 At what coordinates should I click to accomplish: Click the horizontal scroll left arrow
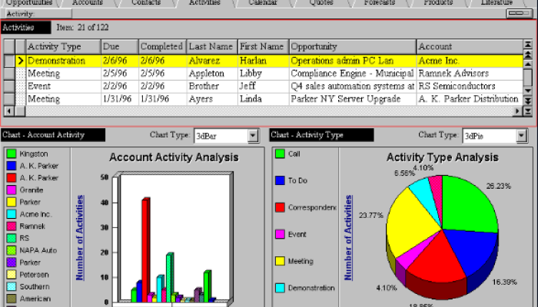[x=8, y=111]
